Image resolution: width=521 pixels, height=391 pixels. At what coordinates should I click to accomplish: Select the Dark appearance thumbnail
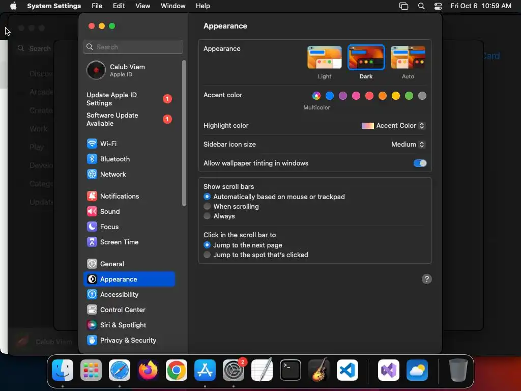(x=366, y=58)
